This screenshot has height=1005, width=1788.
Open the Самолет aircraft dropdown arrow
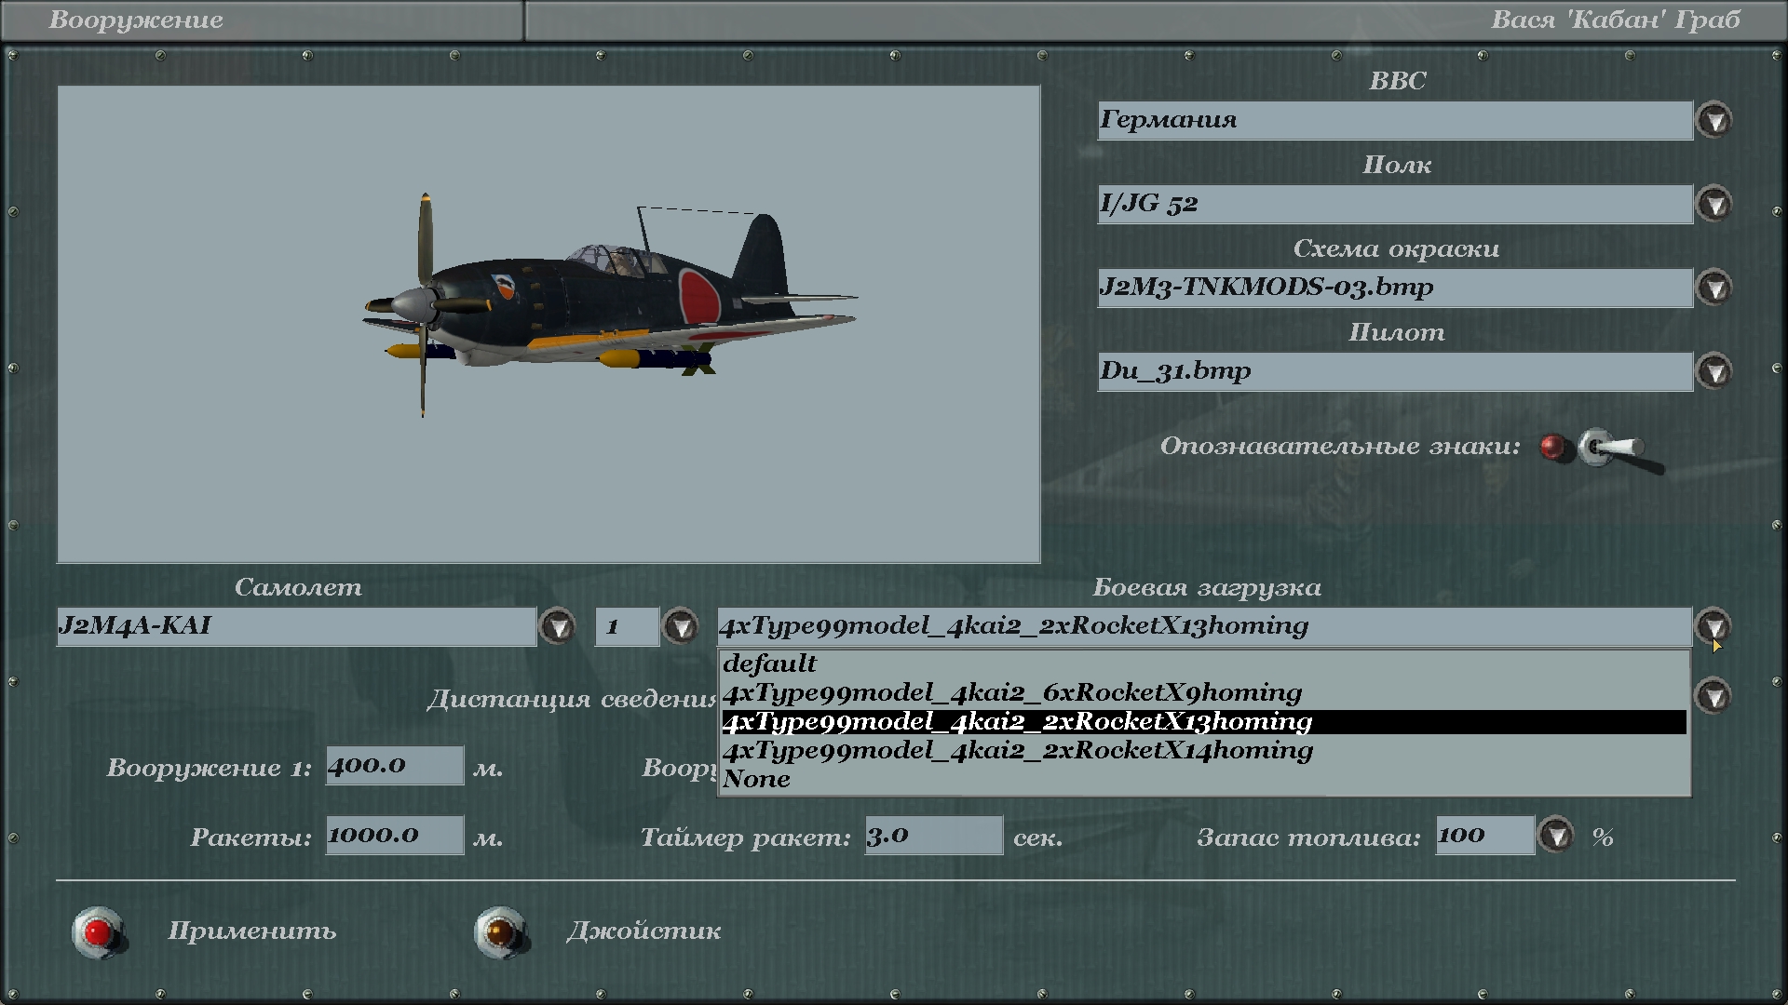(x=558, y=626)
